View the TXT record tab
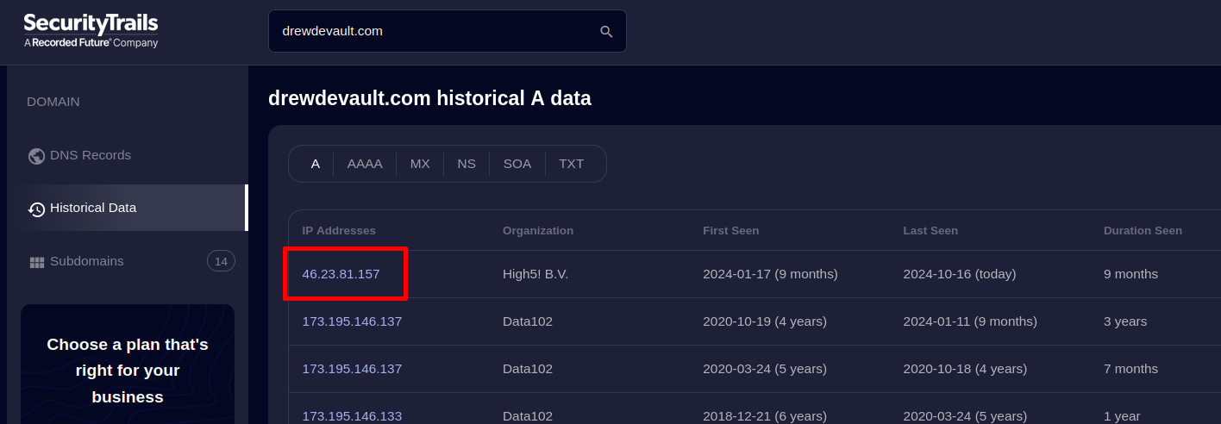1221x424 pixels. click(571, 164)
